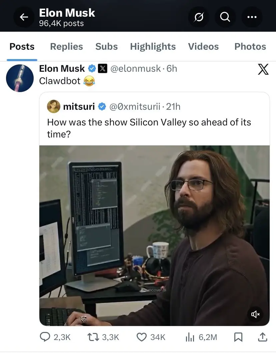Open the @elonmusk handle link

[x=136, y=69]
